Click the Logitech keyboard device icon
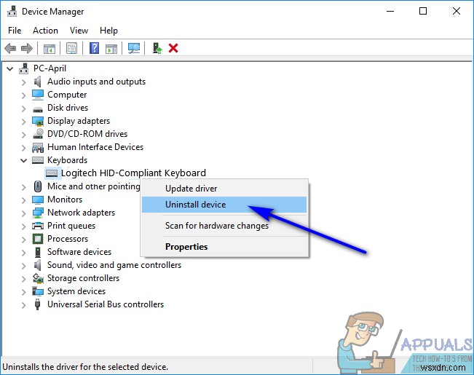Screen dimensions: 474x375 (x=52, y=173)
